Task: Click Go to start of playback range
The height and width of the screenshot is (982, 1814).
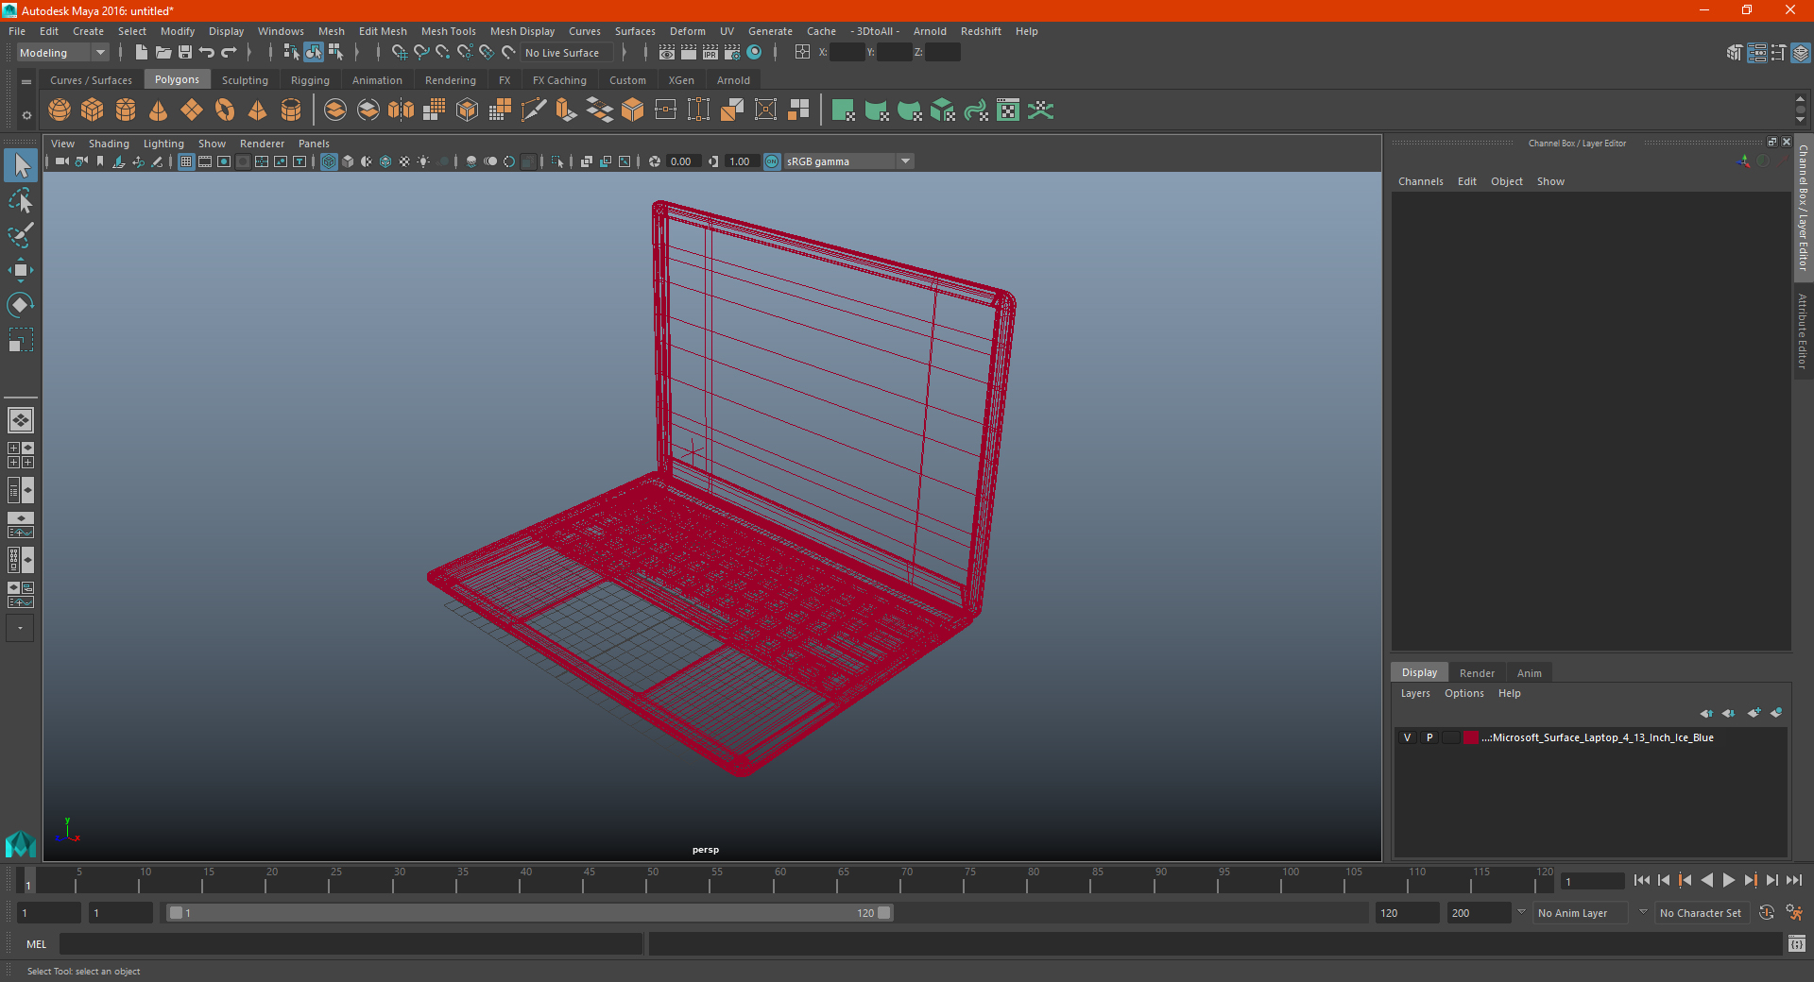Action: click(x=1642, y=880)
